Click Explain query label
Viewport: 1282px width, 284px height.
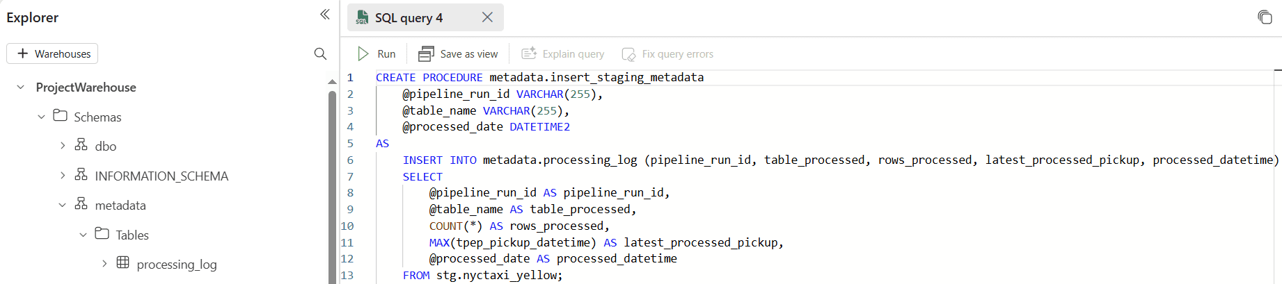pos(573,54)
